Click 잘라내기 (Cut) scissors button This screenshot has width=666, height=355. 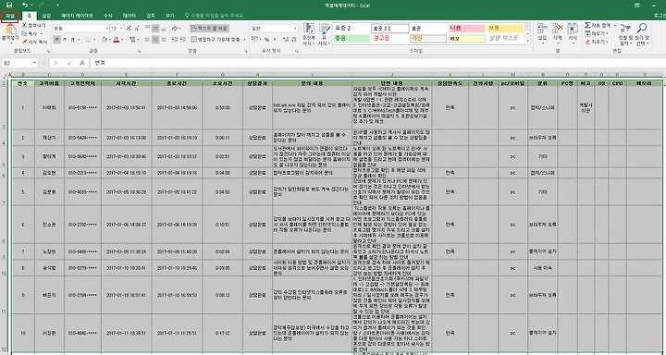(x=34, y=26)
